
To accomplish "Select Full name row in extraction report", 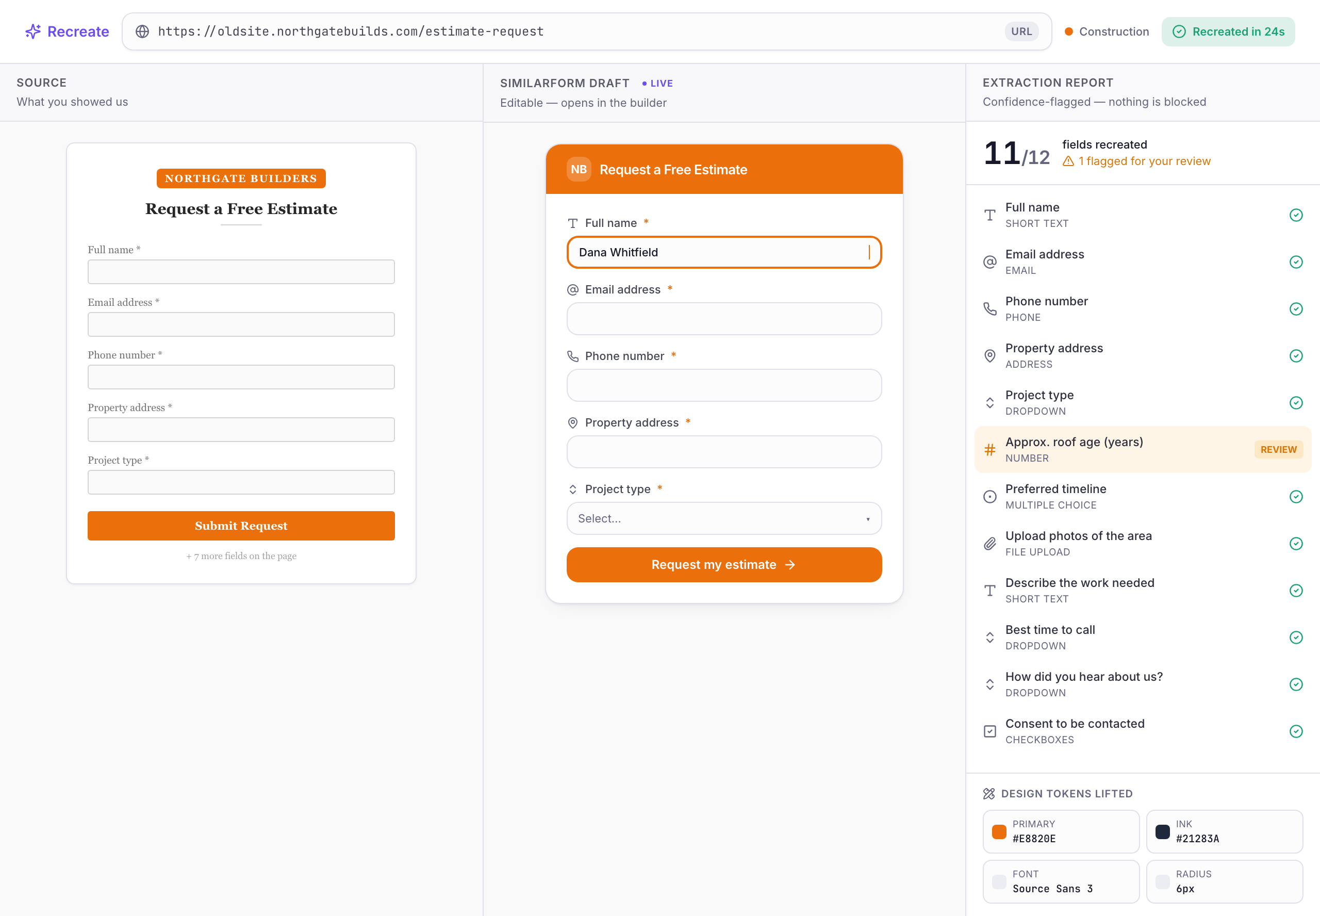I will click(x=1143, y=215).
